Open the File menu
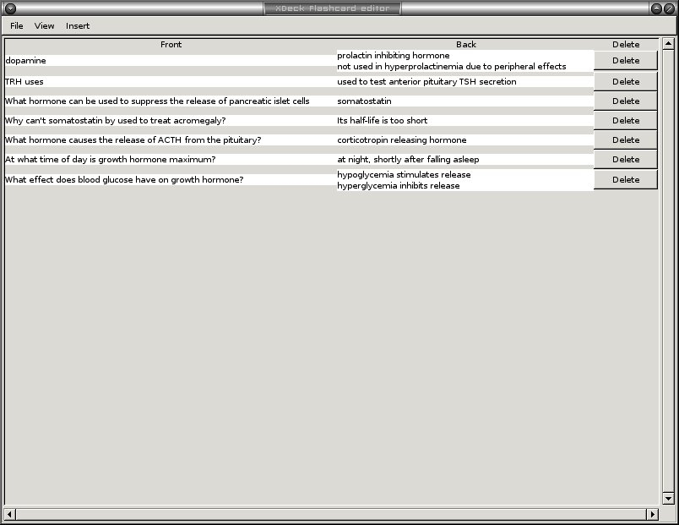 click(17, 26)
